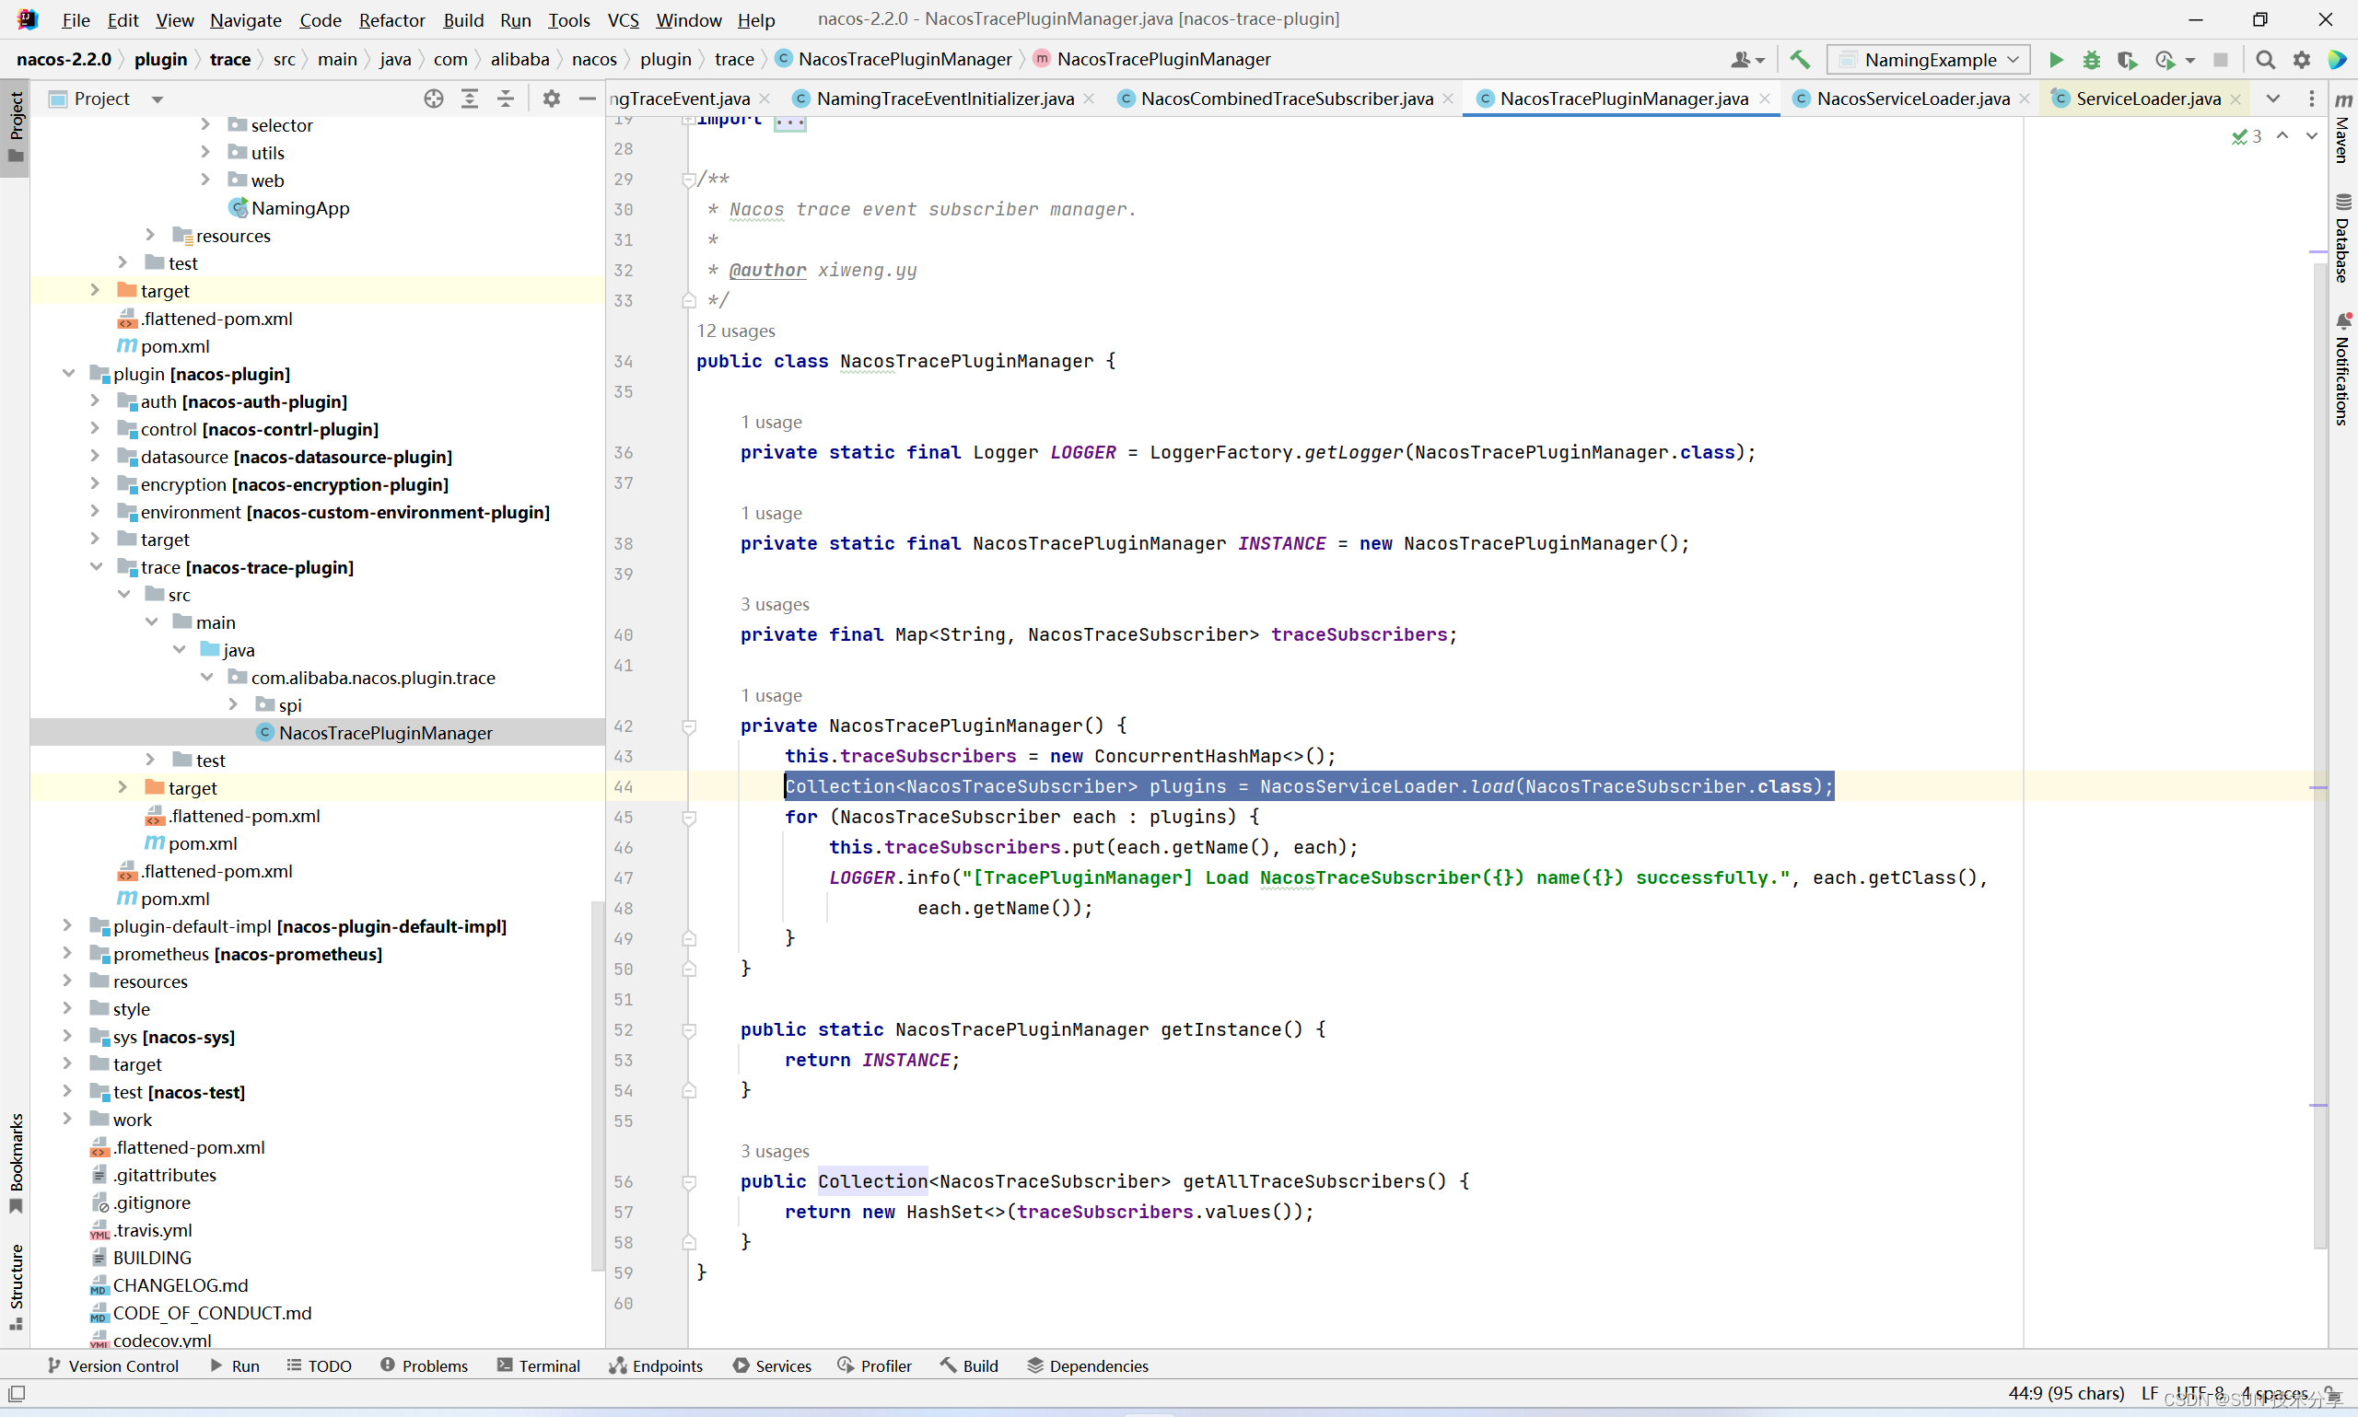
Task: Click the 12 usages hint above class
Action: (x=735, y=331)
